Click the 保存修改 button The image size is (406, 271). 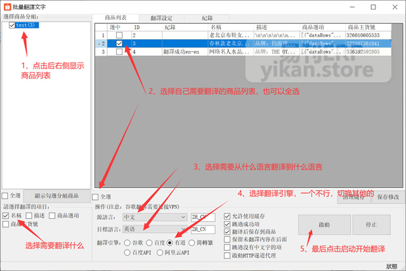pos(387,197)
